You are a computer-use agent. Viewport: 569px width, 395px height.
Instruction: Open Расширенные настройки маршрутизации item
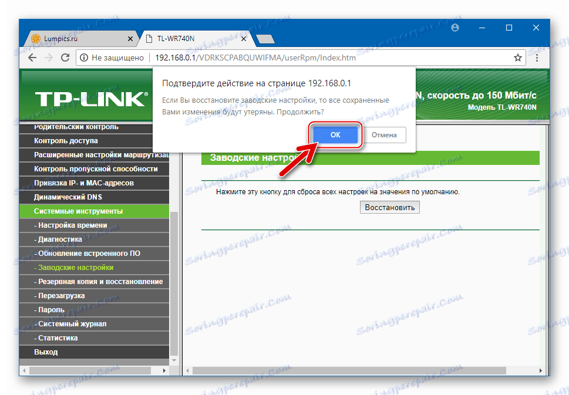click(x=95, y=155)
